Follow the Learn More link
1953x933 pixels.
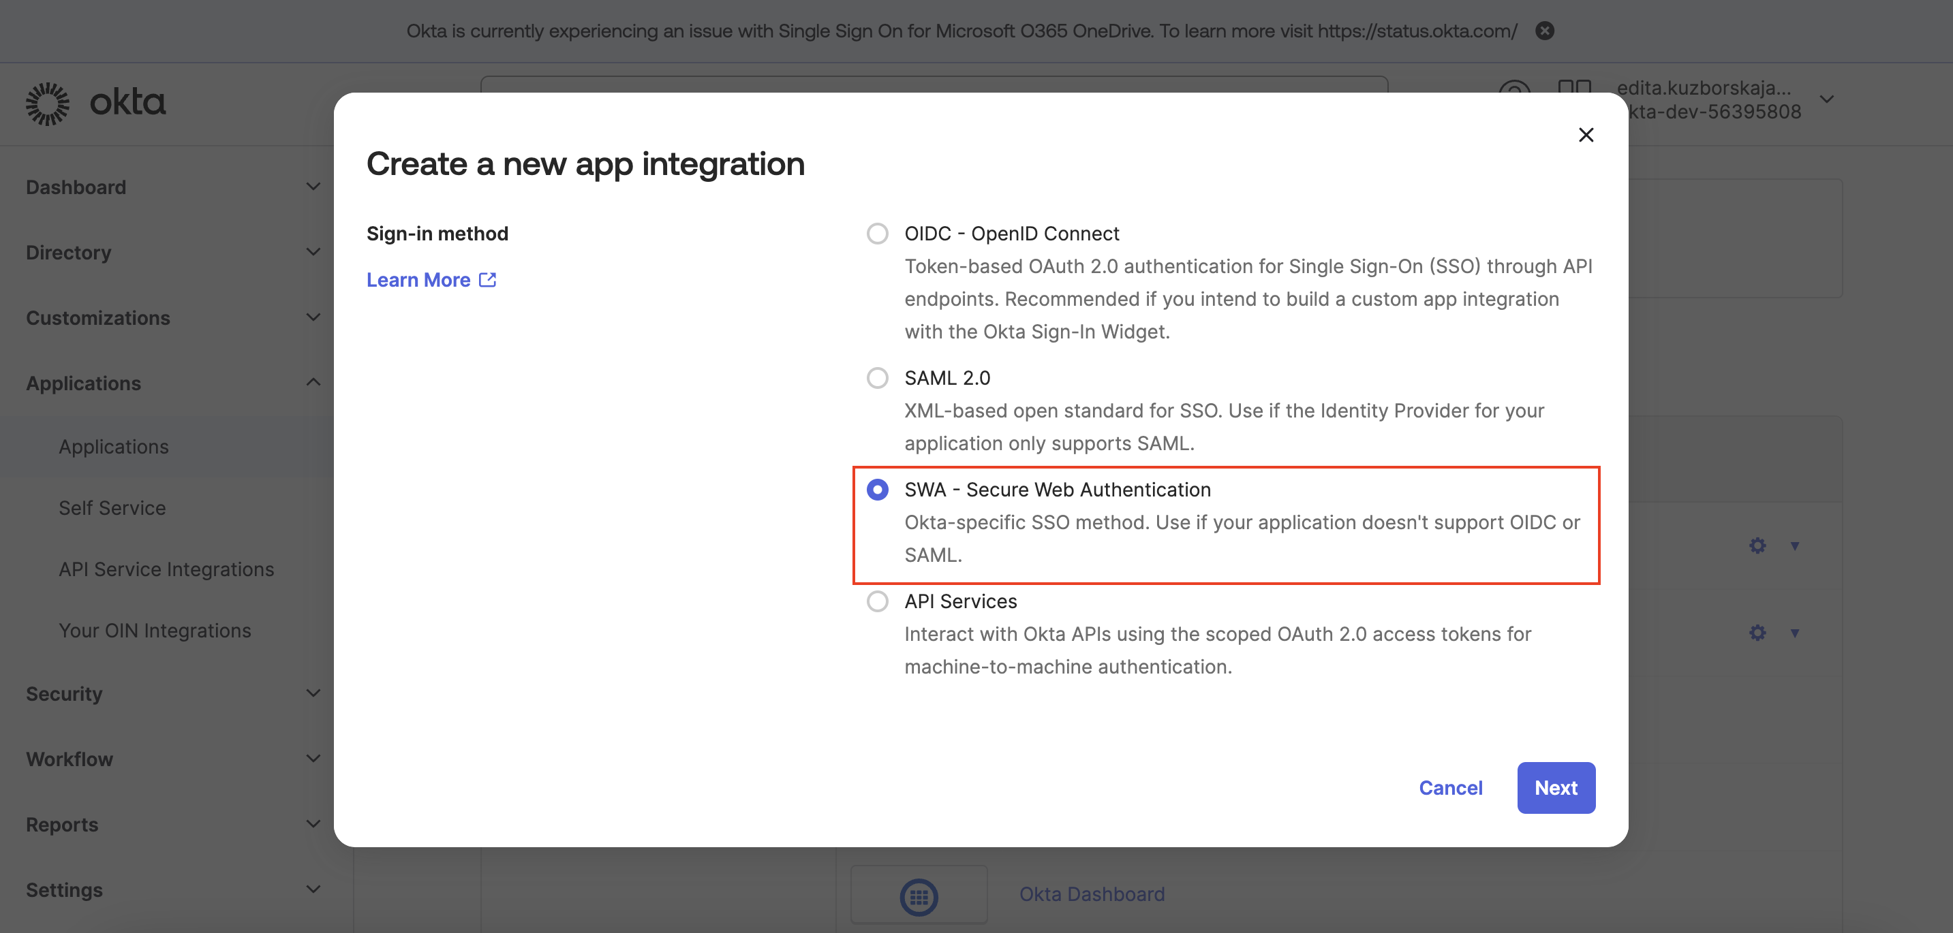tap(418, 280)
